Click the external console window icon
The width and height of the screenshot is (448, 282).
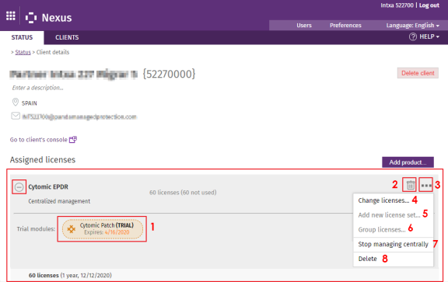[73, 140]
